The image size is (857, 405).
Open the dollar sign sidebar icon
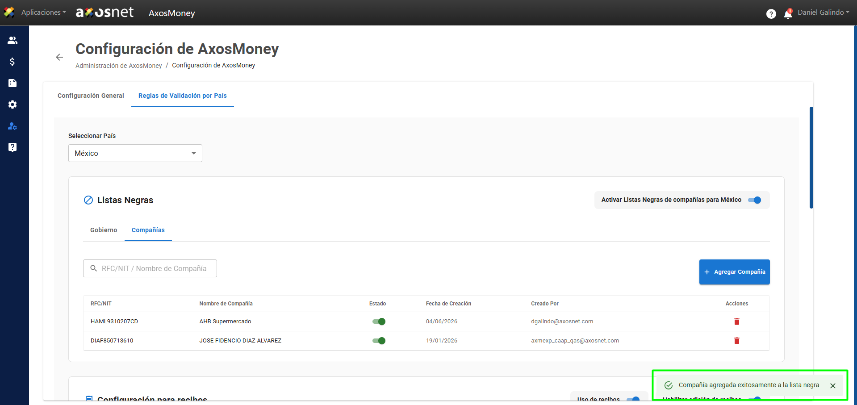point(13,62)
